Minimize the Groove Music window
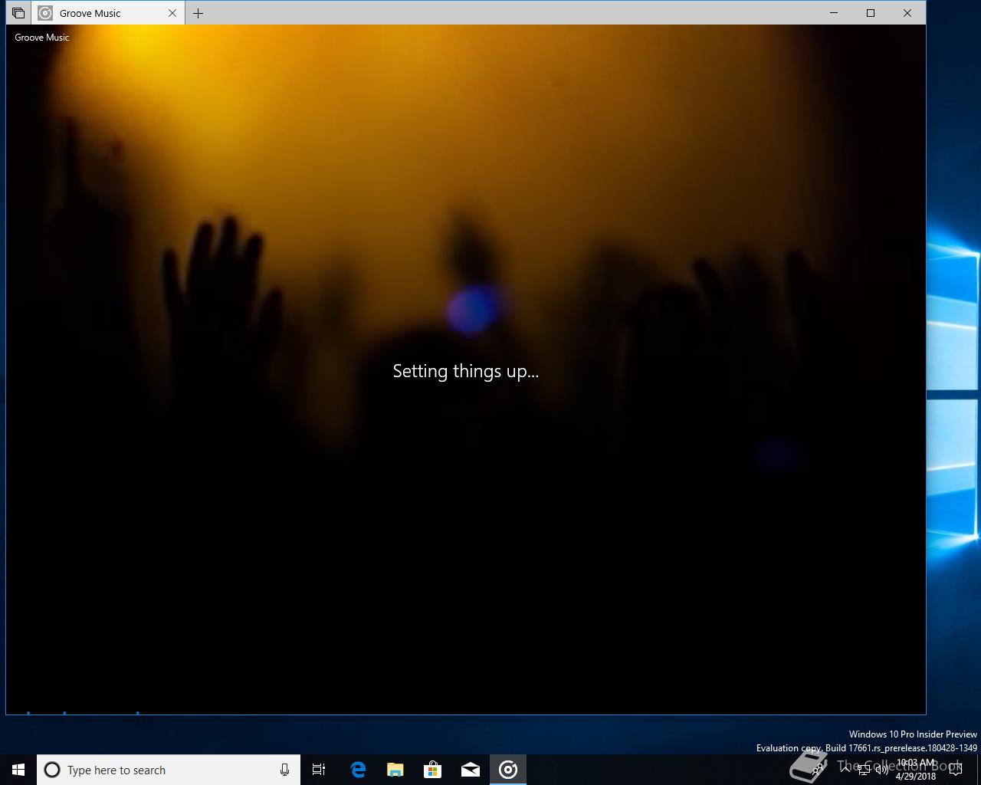 pos(834,13)
